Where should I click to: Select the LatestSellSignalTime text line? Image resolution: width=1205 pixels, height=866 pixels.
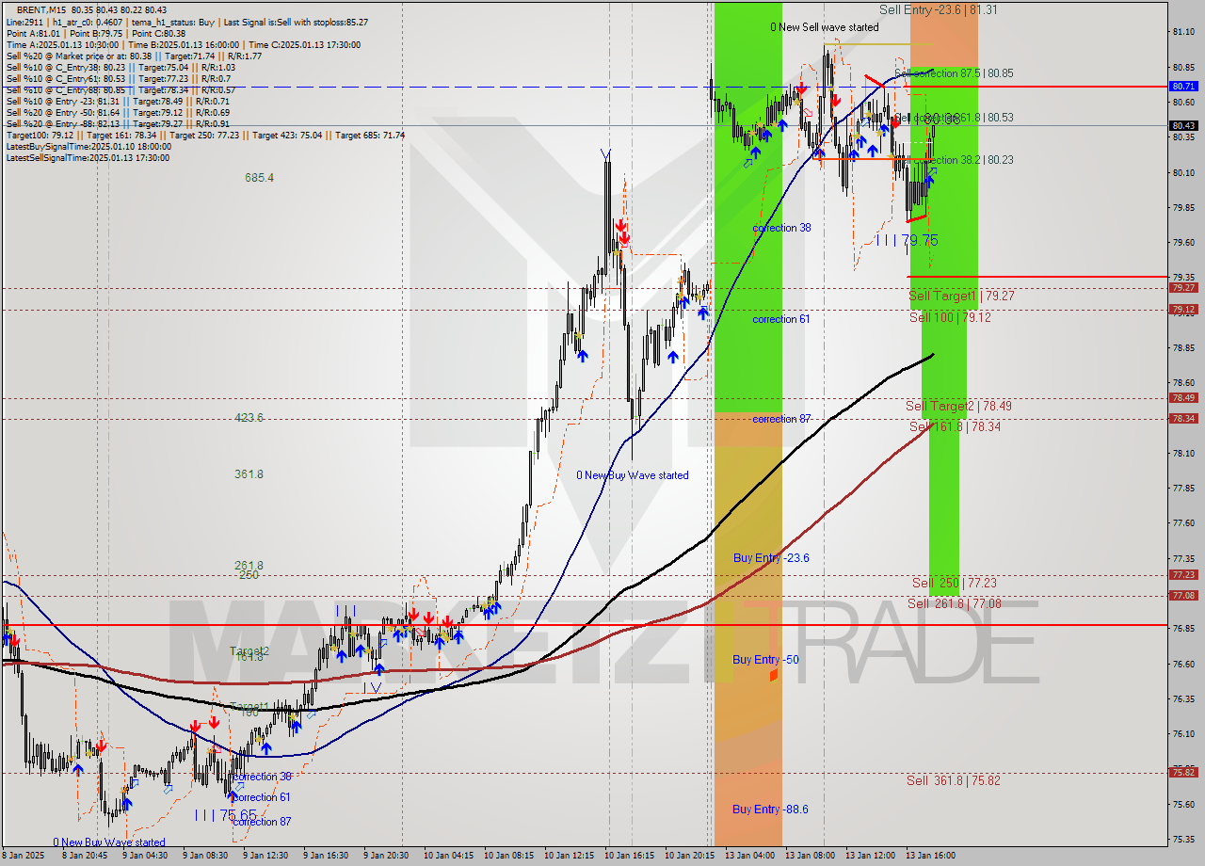[x=88, y=157]
